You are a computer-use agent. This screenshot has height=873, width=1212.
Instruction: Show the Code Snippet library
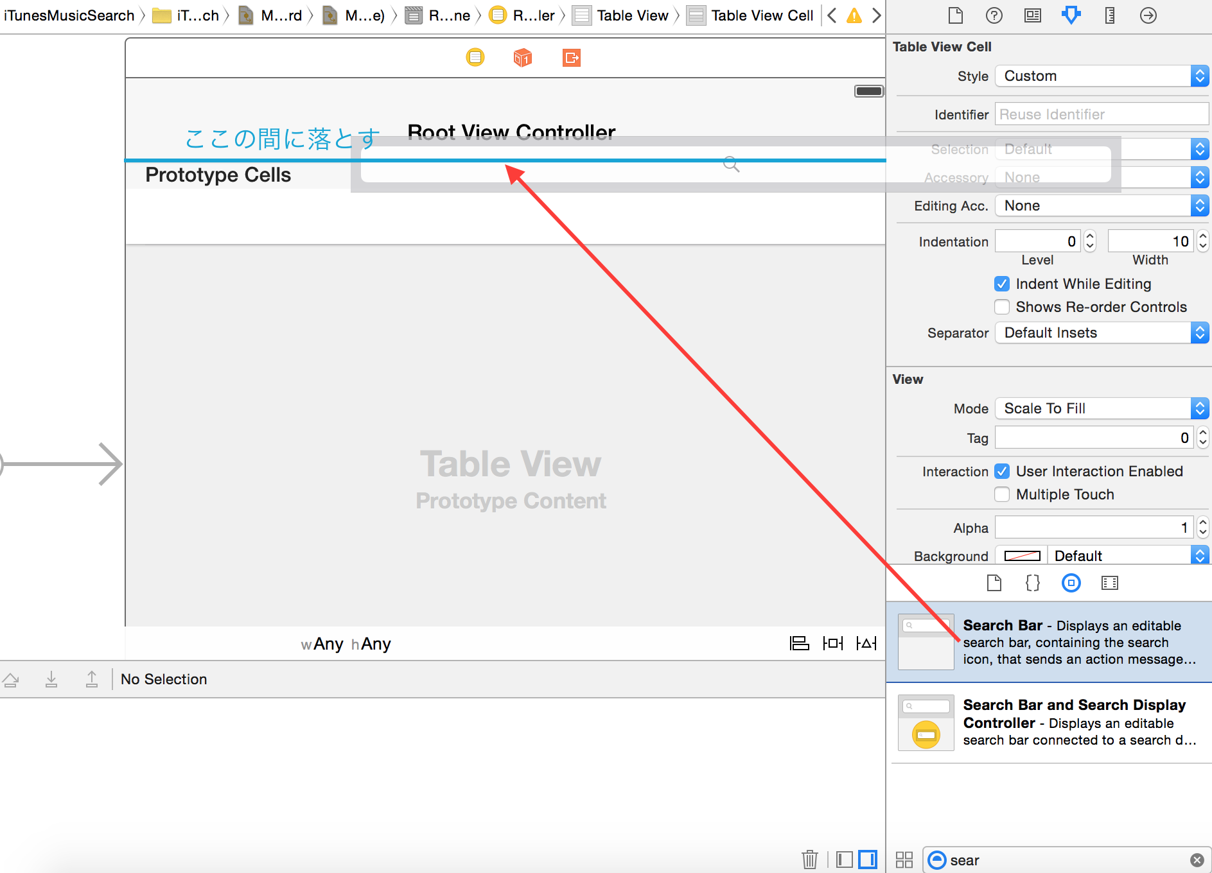pyautogui.click(x=1032, y=583)
